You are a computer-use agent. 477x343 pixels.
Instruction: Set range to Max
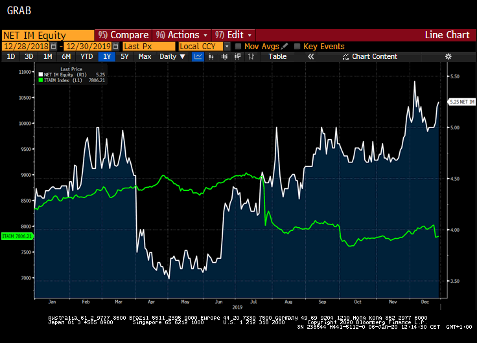tap(145, 57)
